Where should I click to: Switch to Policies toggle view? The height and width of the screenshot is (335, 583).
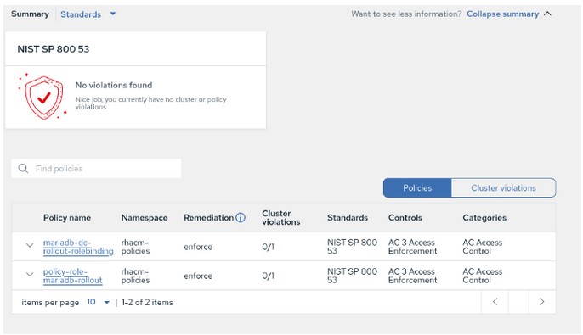417,188
